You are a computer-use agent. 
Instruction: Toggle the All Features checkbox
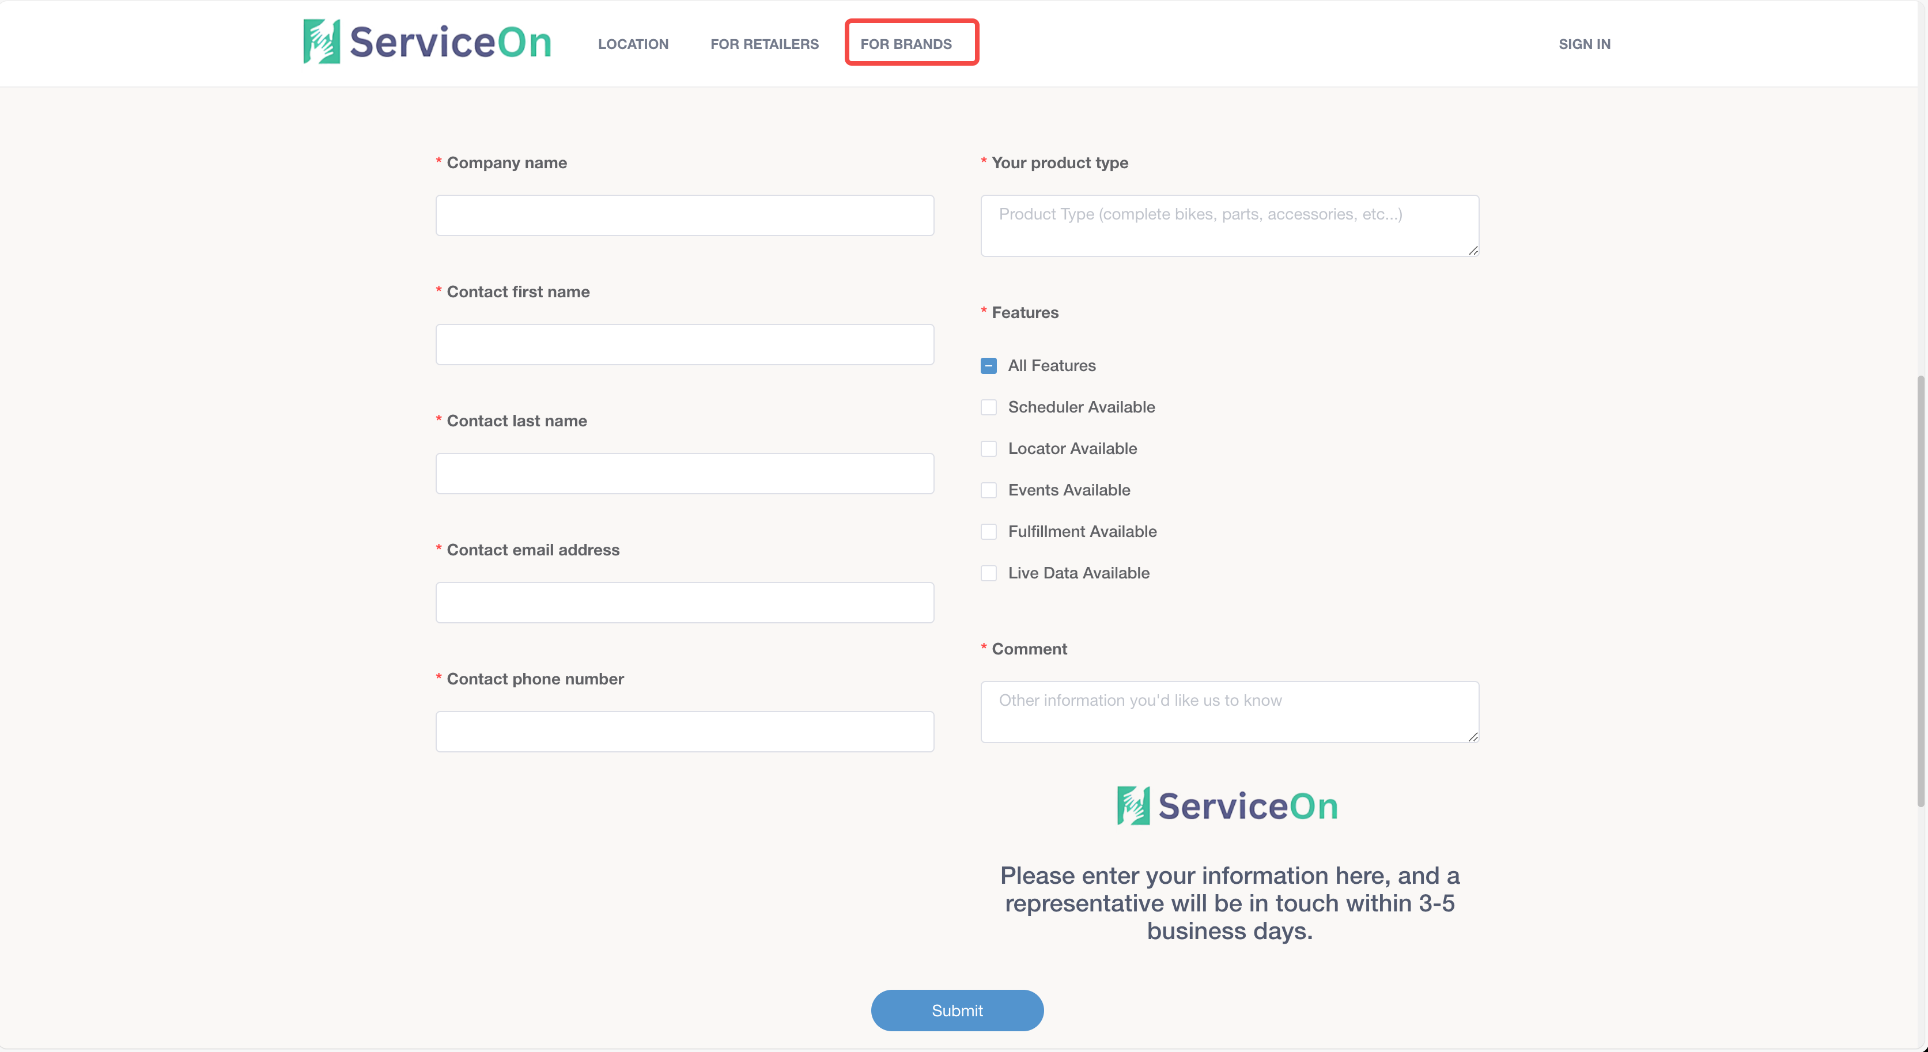(x=989, y=366)
